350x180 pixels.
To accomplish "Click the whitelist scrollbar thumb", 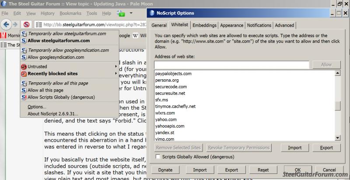I will tap(338, 105).
